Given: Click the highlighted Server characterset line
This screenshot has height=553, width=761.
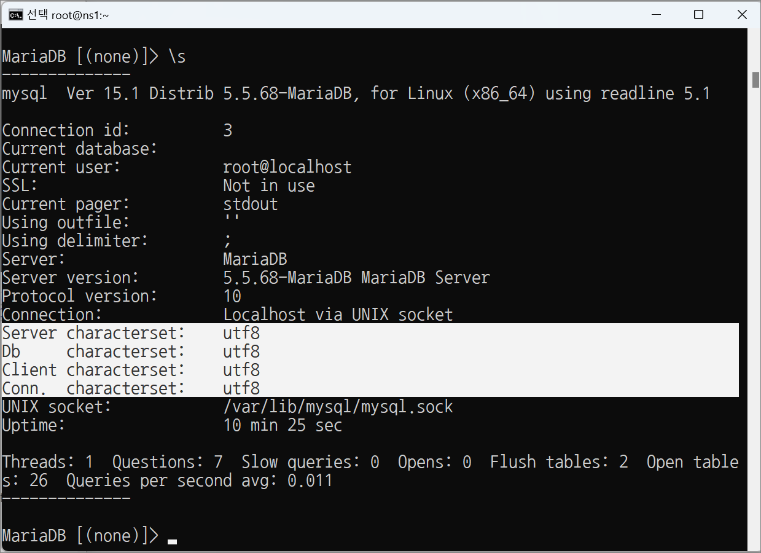Looking at the screenshot, I should tap(370, 333).
